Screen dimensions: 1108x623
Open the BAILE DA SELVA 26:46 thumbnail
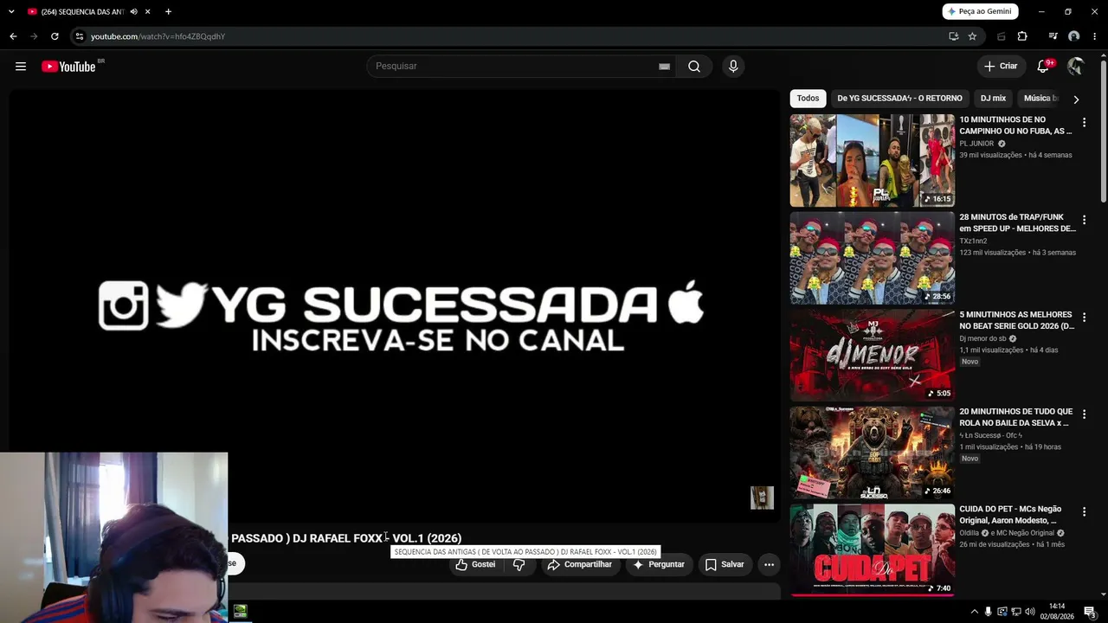tap(873, 453)
